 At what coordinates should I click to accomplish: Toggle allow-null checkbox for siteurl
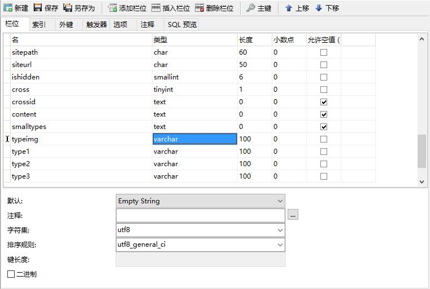click(x=324, y=65)
